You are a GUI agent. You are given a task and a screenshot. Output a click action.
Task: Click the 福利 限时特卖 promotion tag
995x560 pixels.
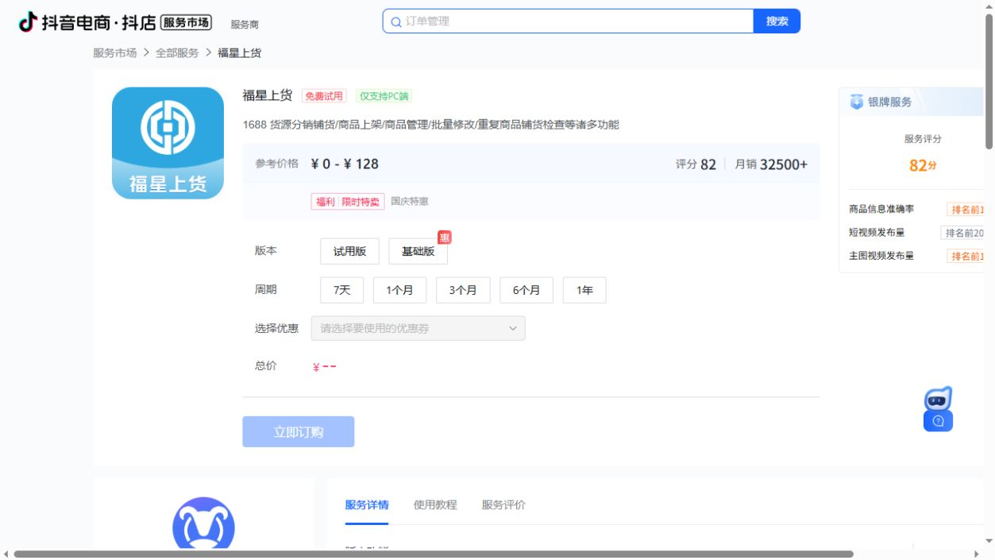(348, 202)
